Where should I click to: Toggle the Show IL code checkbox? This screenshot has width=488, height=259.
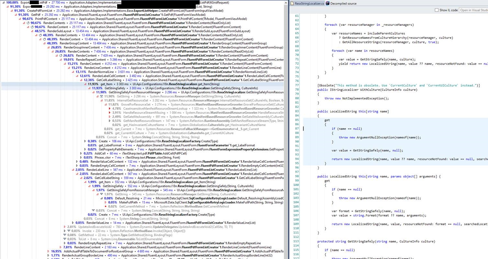point(437,10)
